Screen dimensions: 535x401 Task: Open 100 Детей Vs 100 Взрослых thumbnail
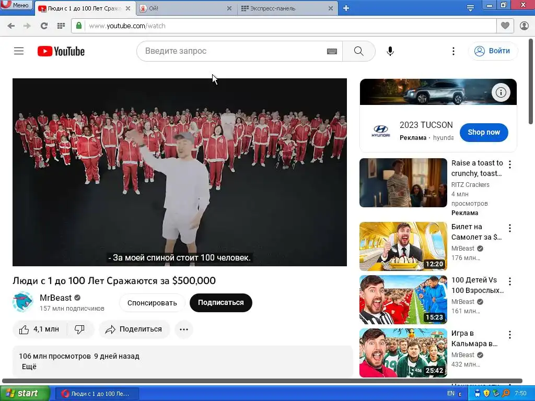click(x=403, y=300)
